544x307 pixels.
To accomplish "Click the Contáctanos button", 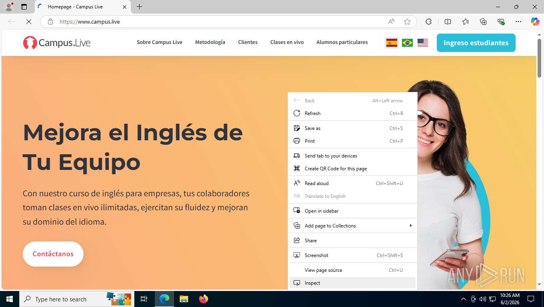I will (53, 254).
